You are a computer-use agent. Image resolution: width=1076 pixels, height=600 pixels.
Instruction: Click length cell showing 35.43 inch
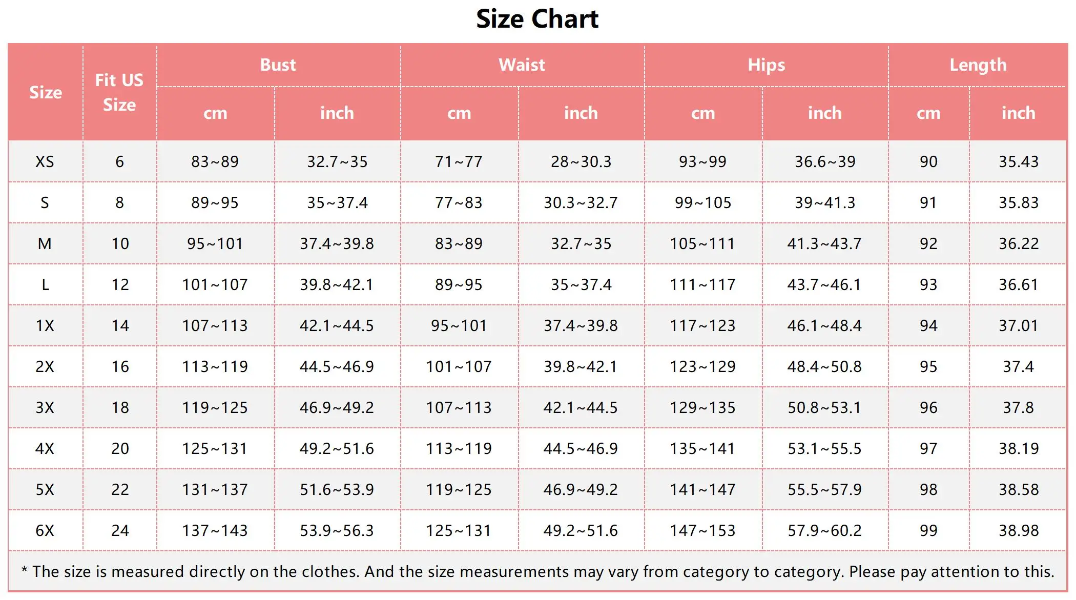point(1018,162)
